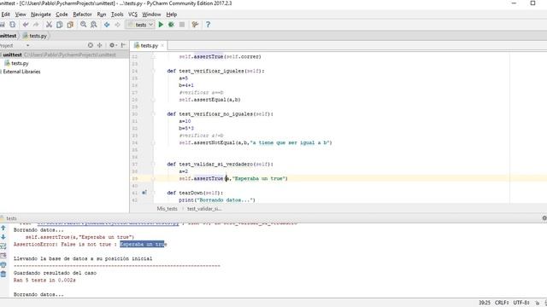
Task: Start debugging with the bug icon
Action: coord(171,25)
